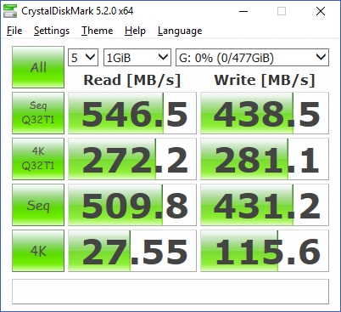Viewport: 341px width, 312px height.
Task: Start the Seq Q32T1 test
Action: (38, 113)
